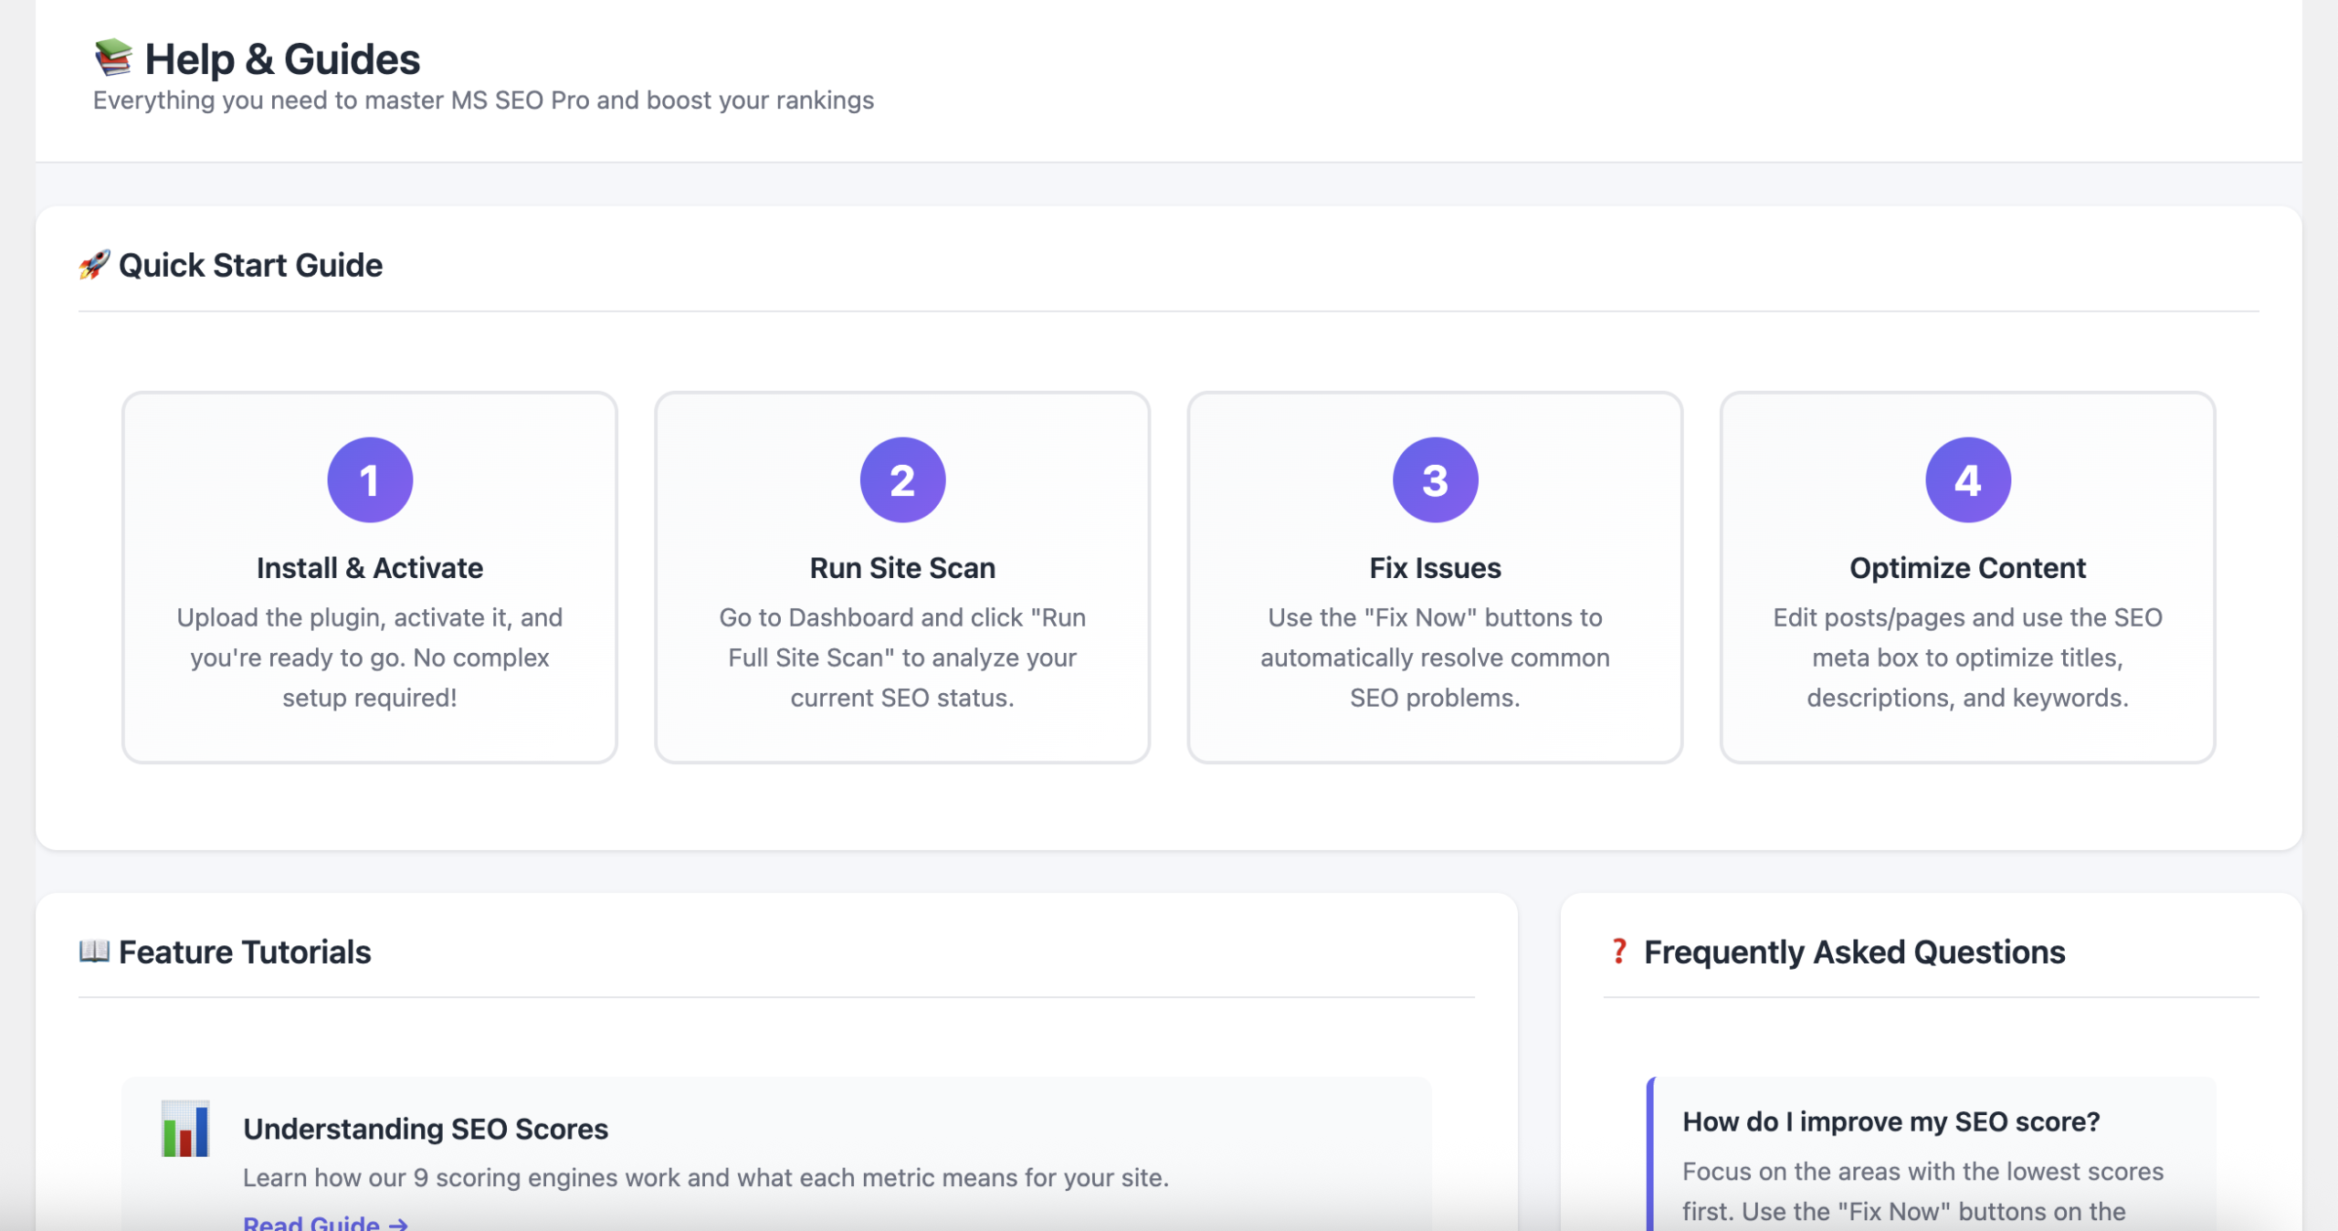Click the Optimize Content step heading
Viewport: 2338px width, 1231px height.
[x=1967, y=568]
